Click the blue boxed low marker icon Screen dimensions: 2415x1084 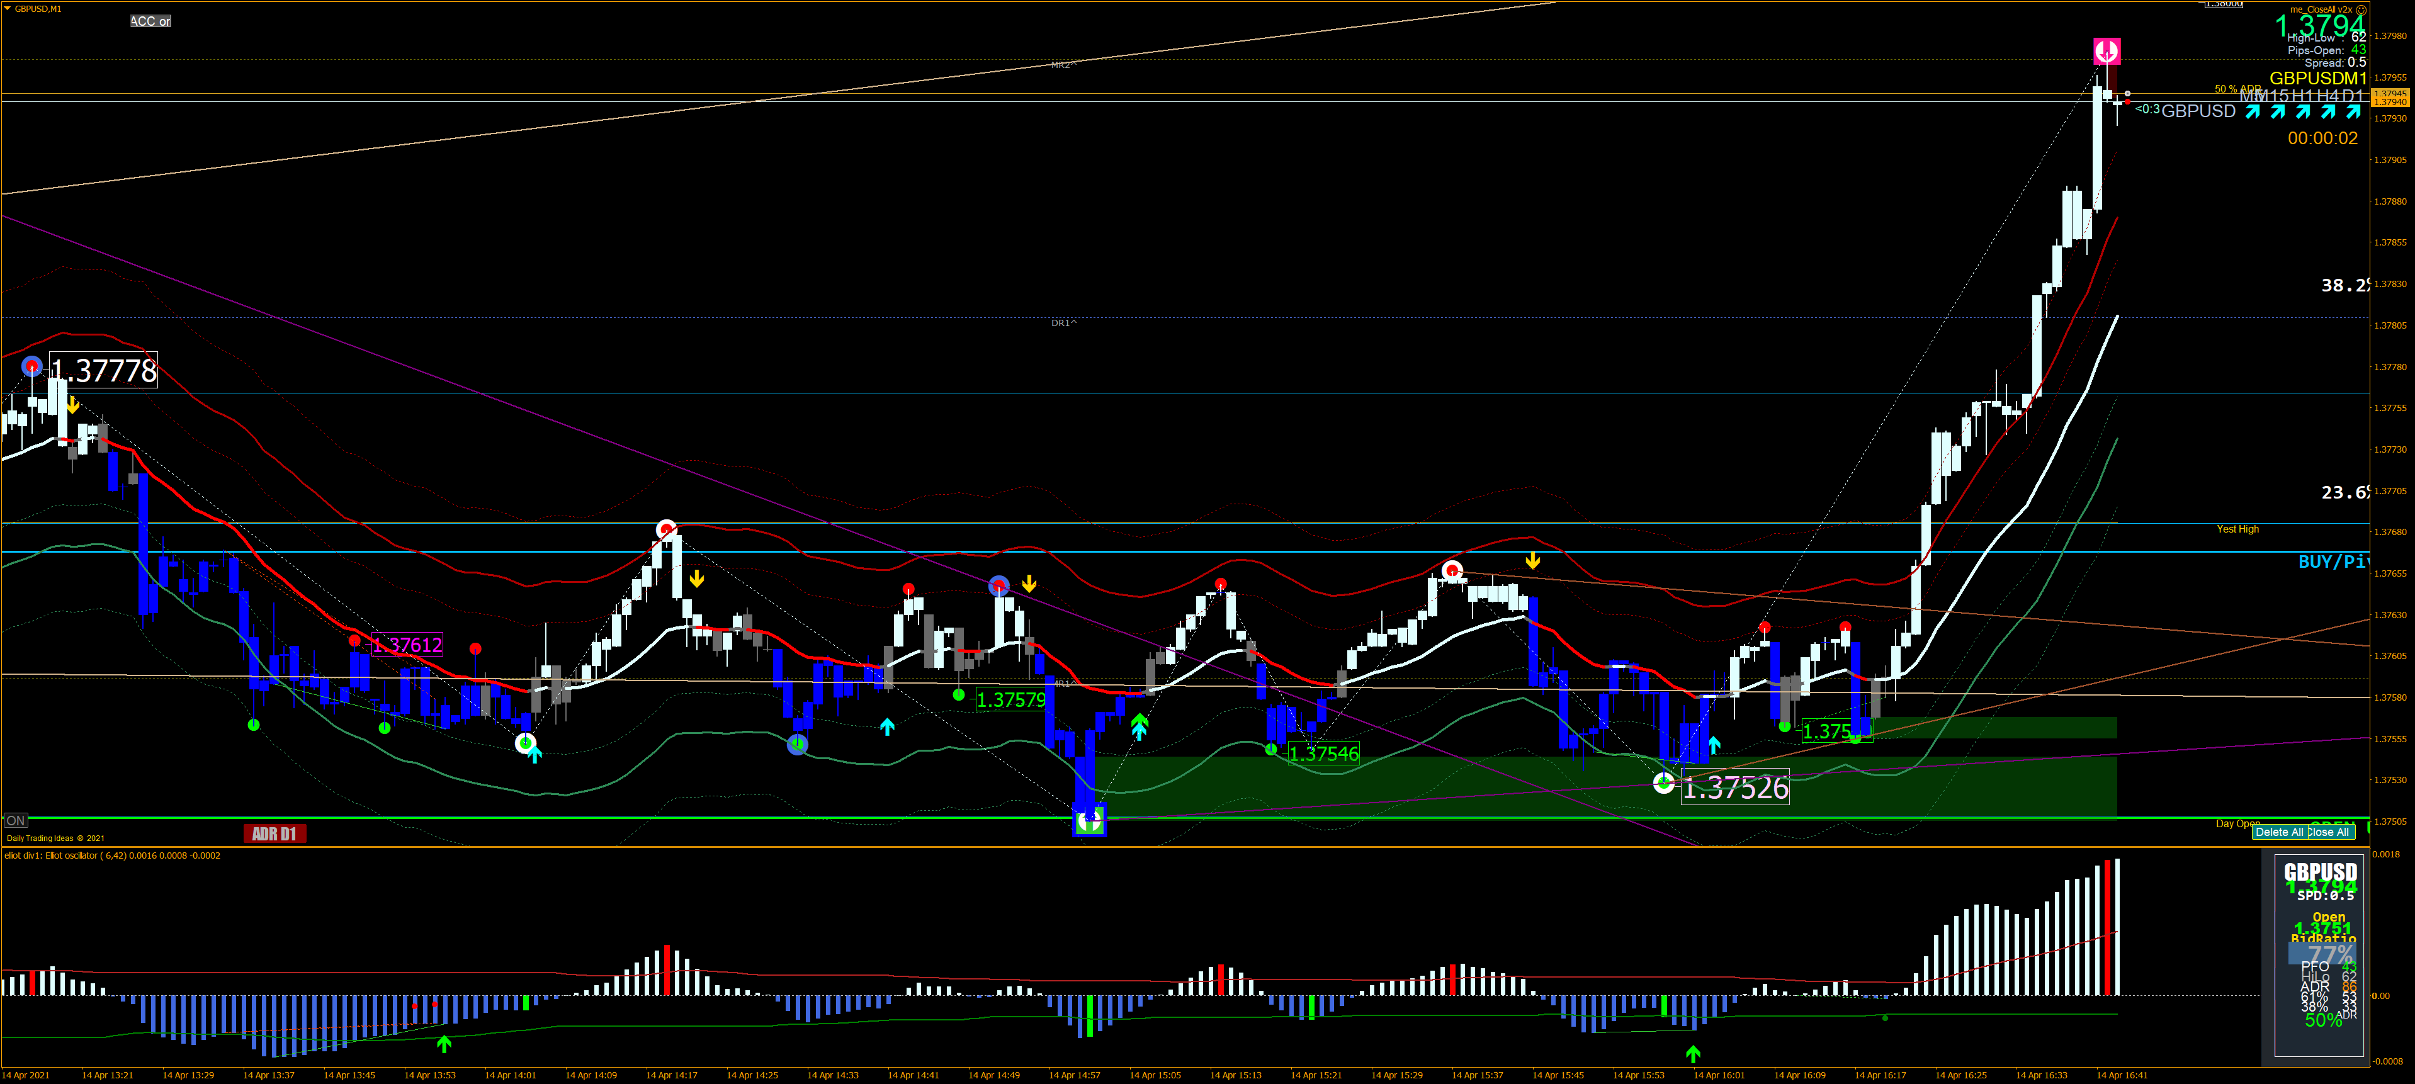1089,821
